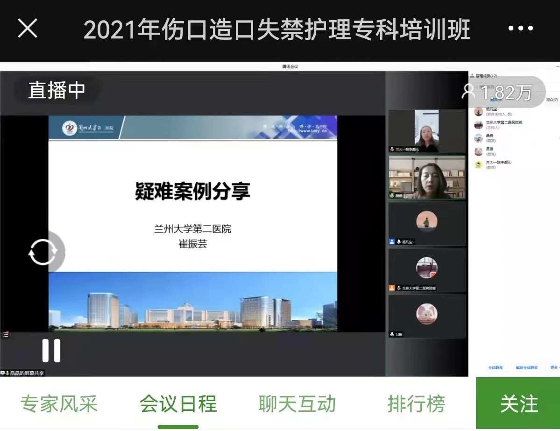
Task: Select the top webcam tile of the woman in black
Action: tap(427, 131)
